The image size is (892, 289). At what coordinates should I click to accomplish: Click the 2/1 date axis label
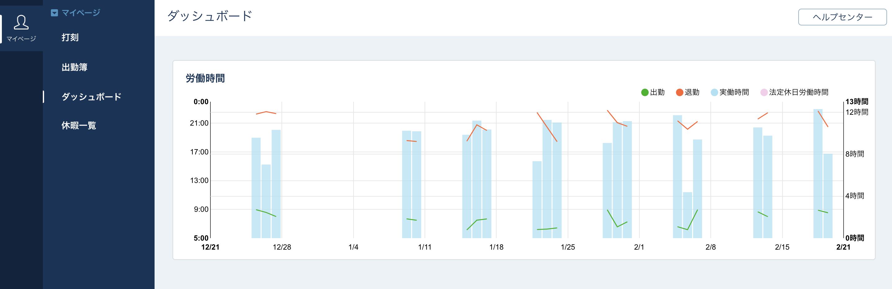click(x=639, y=247)
